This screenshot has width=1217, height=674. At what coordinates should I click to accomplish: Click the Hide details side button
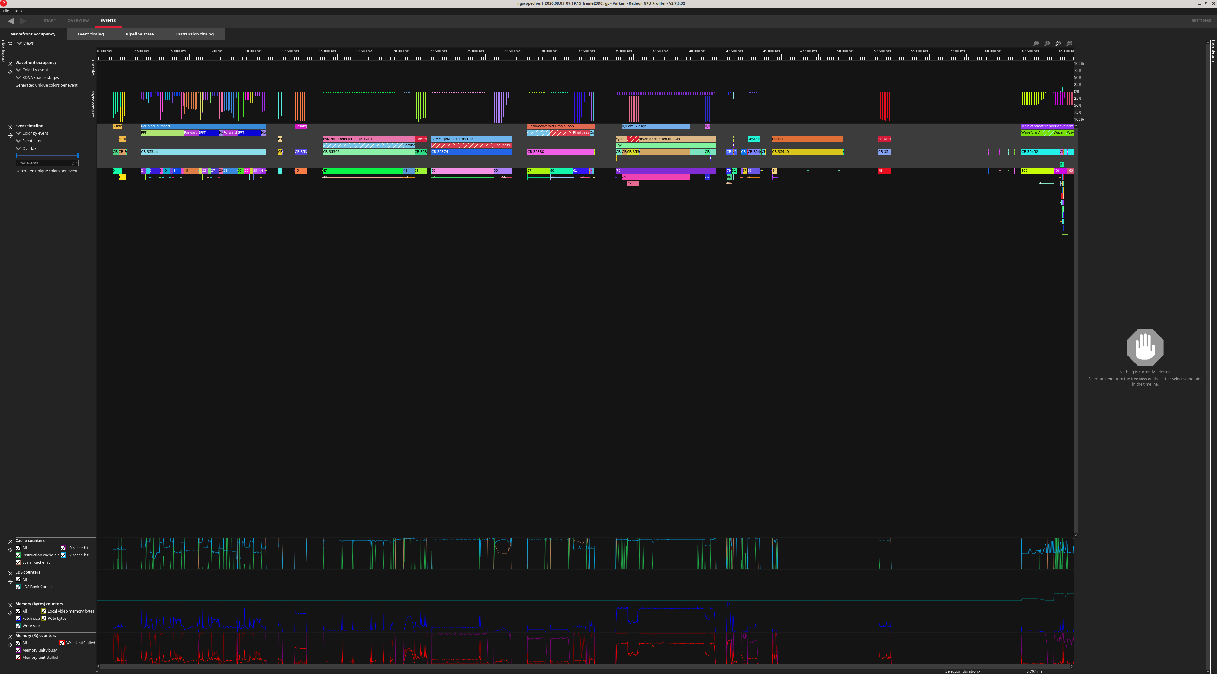click(x=1213, y=51)
